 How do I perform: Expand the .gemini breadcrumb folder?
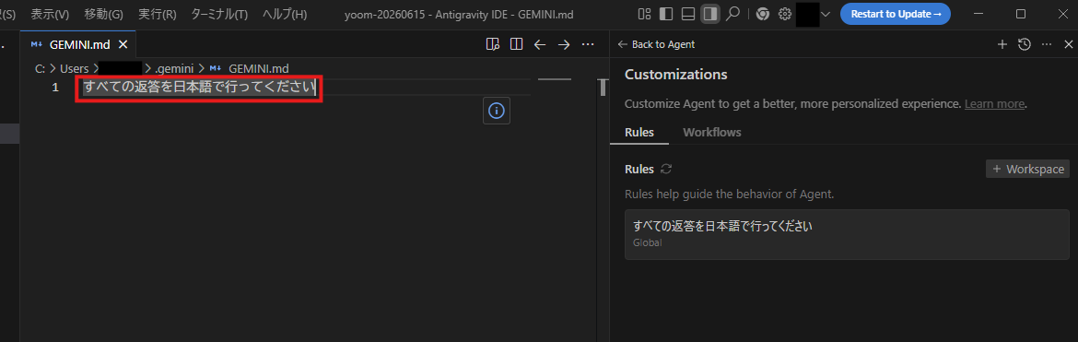pos(174,68)
